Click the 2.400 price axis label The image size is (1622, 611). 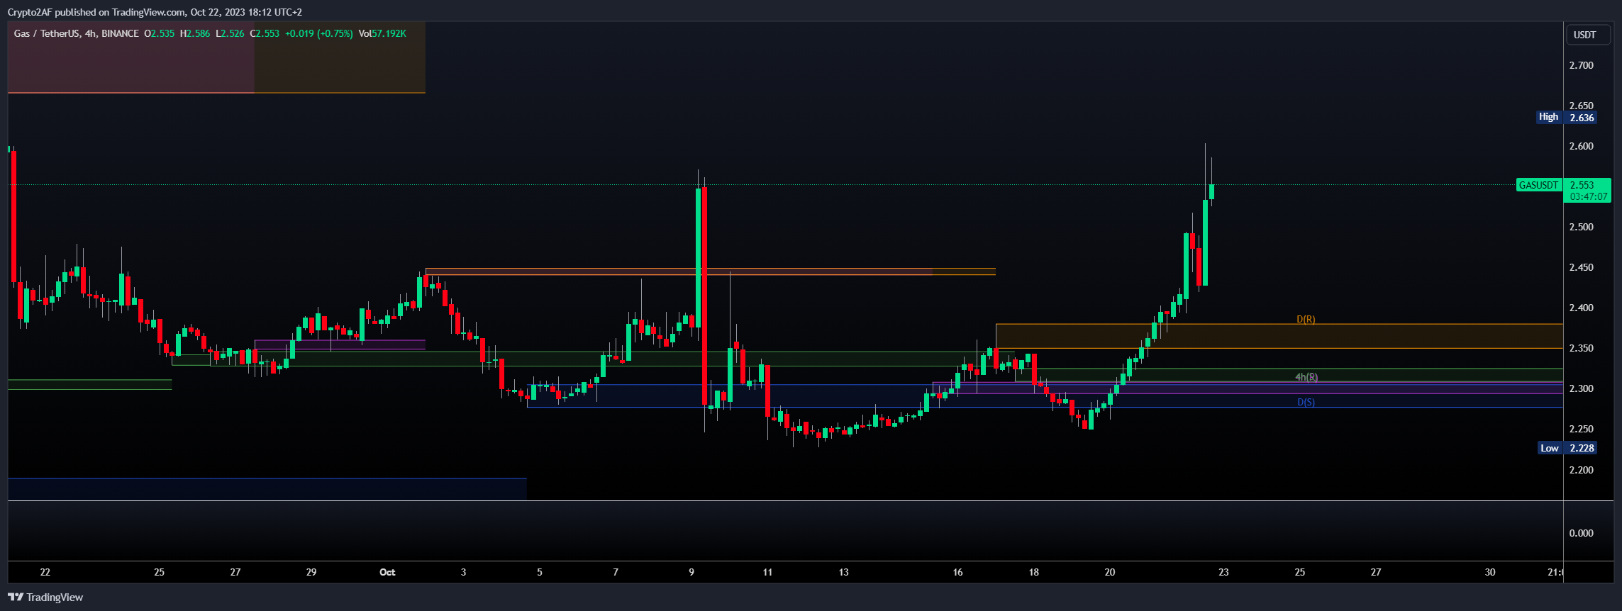(1582, 308)
